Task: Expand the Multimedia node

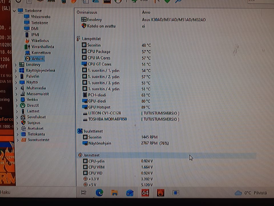Action: (x=16, y=88)
